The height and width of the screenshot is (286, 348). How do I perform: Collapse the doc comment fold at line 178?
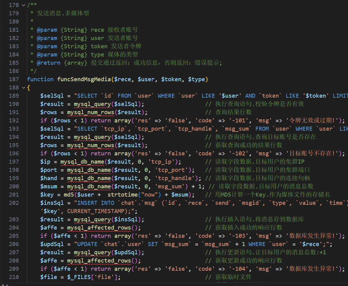(x=24, y=5)
